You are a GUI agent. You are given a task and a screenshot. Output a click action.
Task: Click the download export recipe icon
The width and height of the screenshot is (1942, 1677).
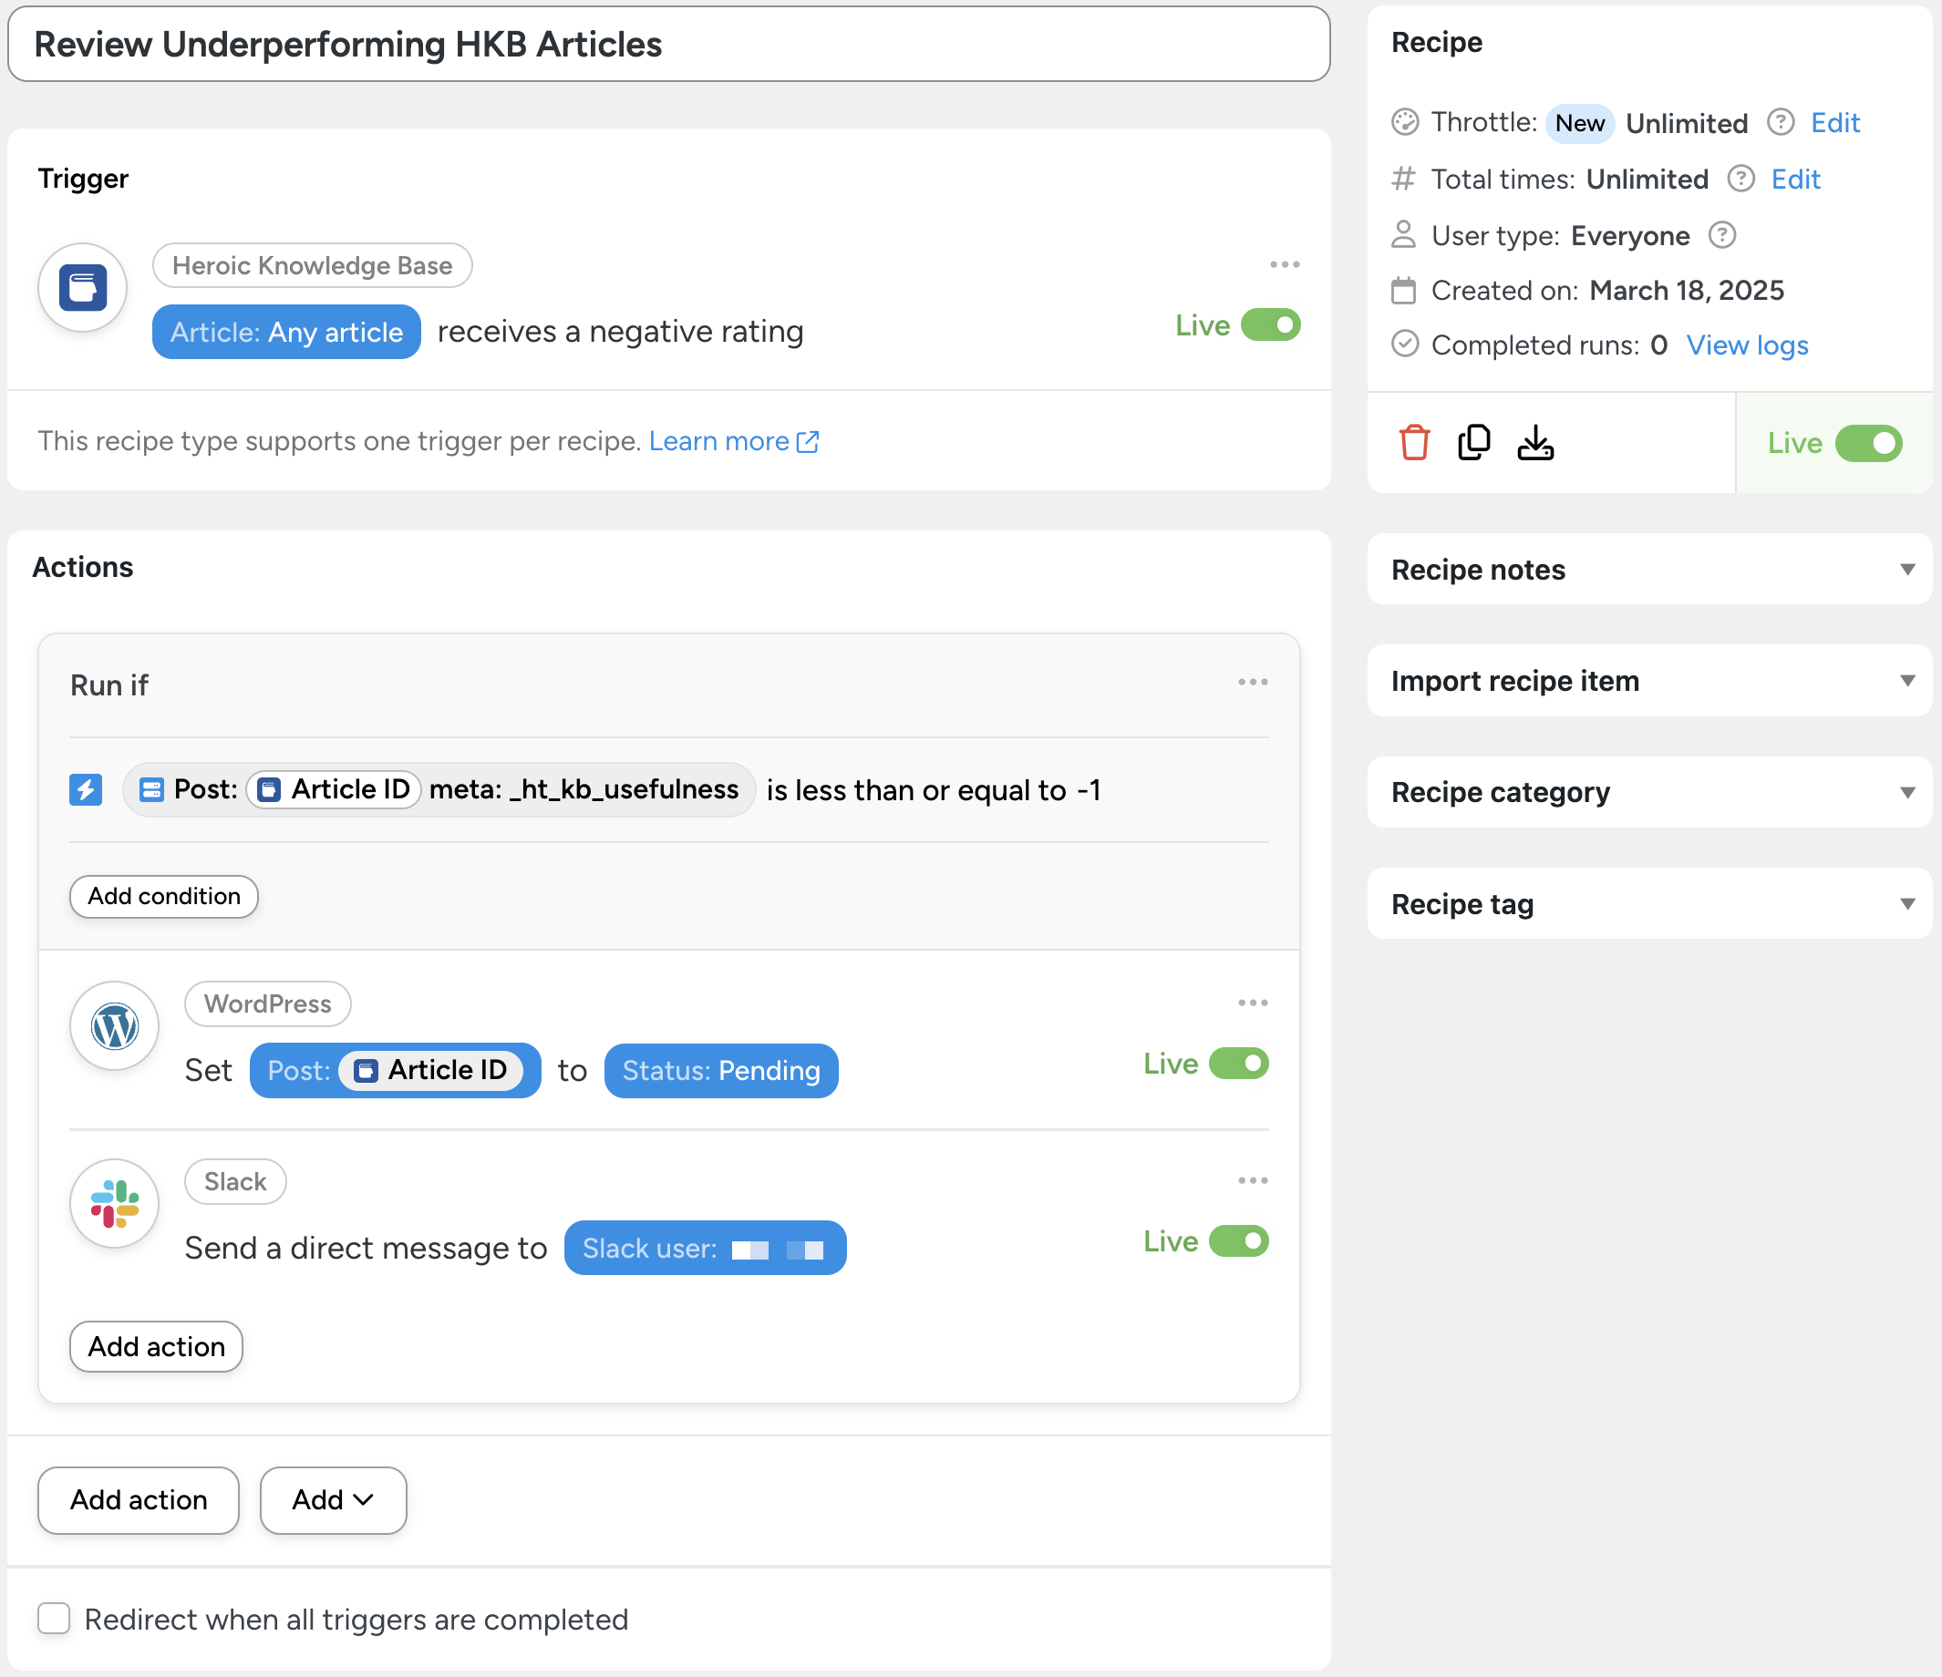click(1534, 442)
